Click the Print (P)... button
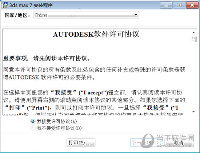Screen dimensions: 200x153 click(x=81, y=142)
